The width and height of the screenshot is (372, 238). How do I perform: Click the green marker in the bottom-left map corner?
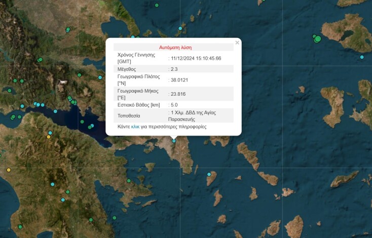click(x=20, y=226)
